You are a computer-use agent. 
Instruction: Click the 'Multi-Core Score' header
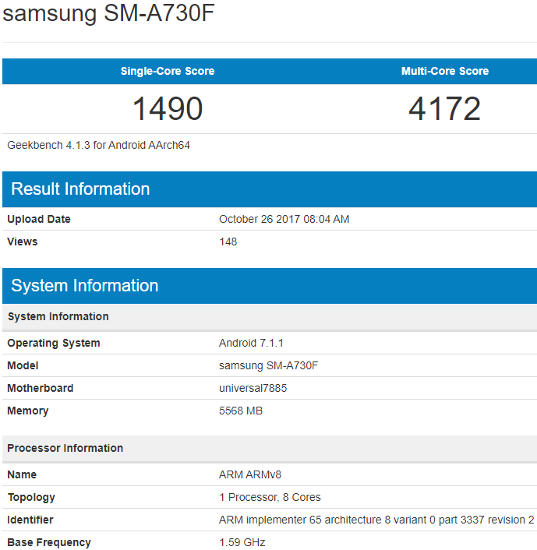[445, 71]
